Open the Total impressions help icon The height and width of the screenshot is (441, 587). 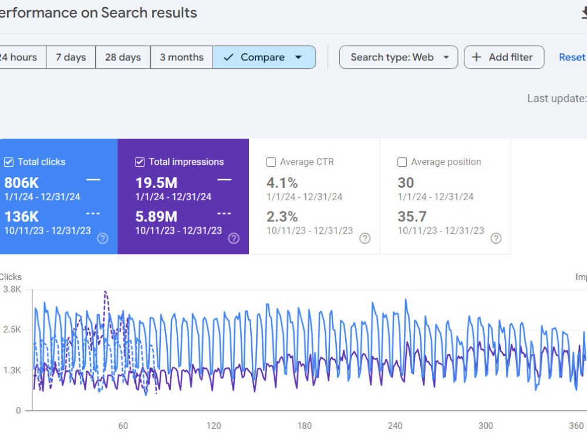234,238
